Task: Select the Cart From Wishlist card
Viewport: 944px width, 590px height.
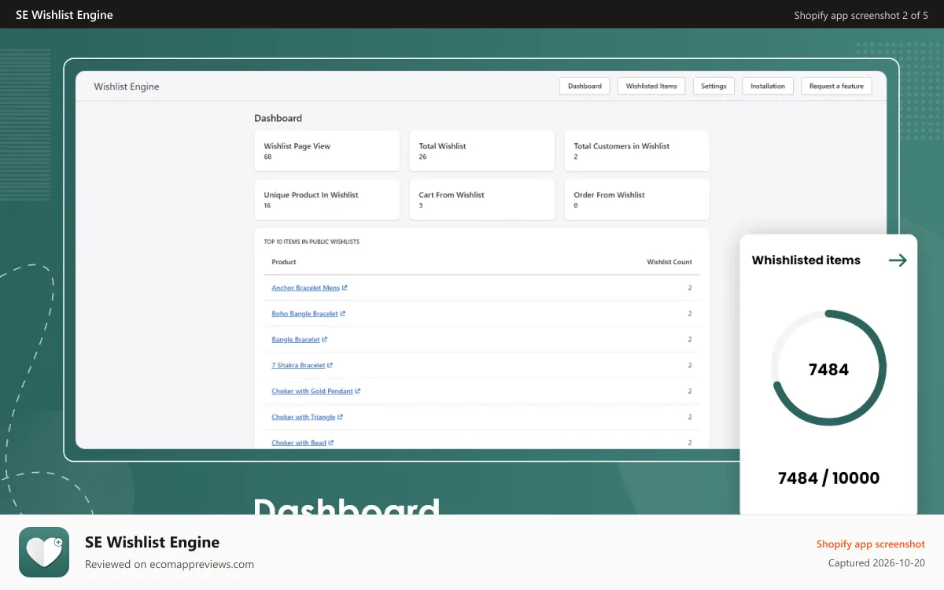Action: 482,200
